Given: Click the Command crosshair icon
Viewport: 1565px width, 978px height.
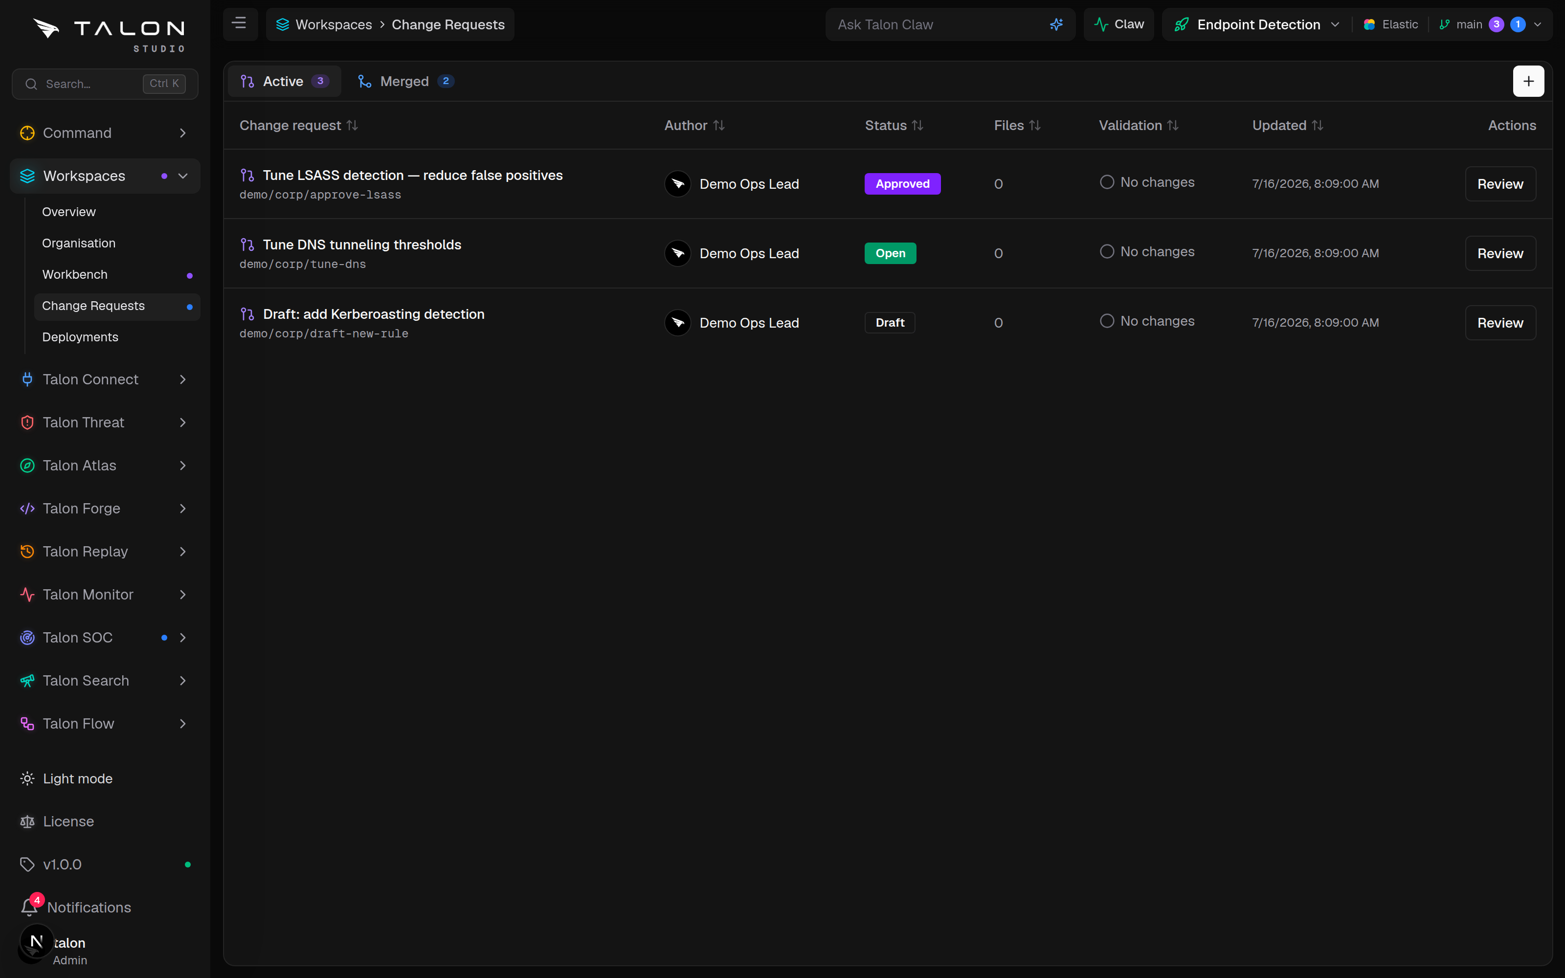Looking at the screenshot, I should pos(27,133).
